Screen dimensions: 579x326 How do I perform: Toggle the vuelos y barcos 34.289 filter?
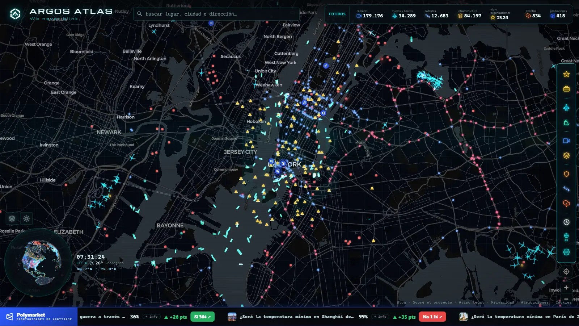(404, 14)
